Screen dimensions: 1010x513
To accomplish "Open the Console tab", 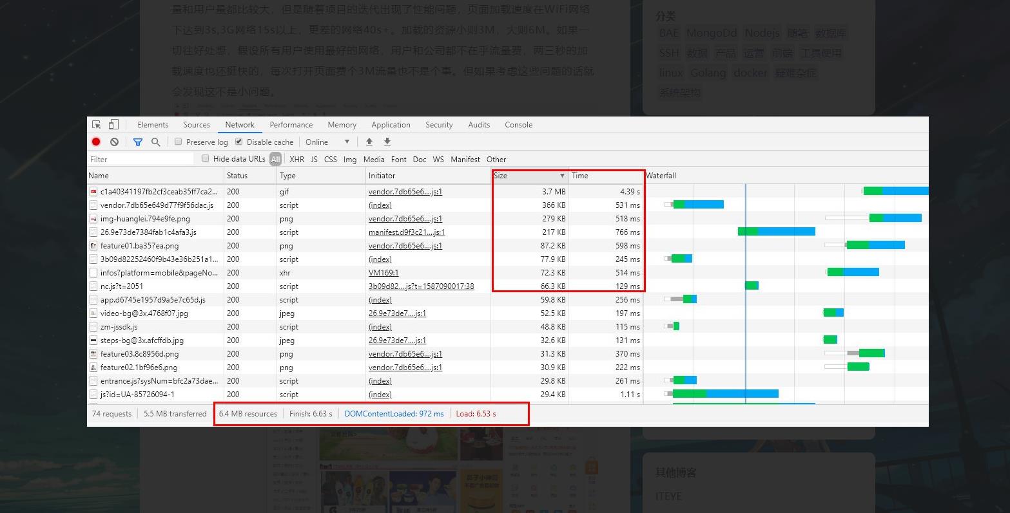I will (518, 125).
